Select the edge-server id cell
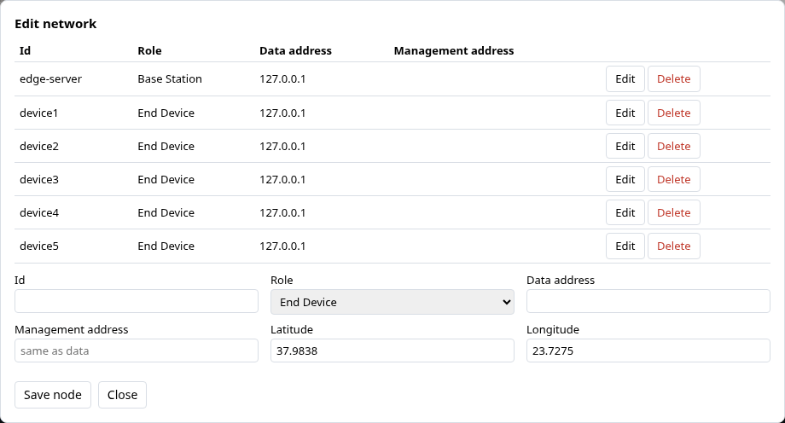 coord(50,79)
